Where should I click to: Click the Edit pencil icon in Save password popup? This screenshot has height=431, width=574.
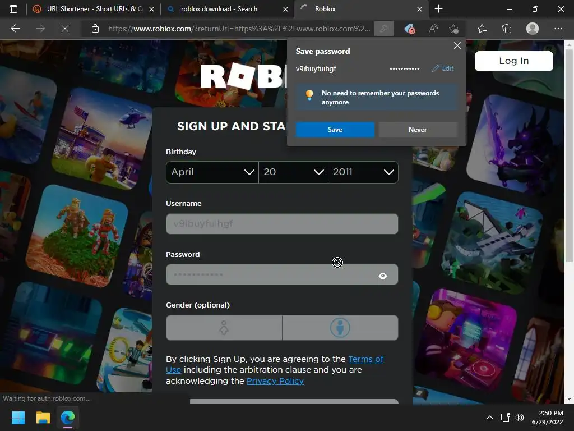point(435,68)
